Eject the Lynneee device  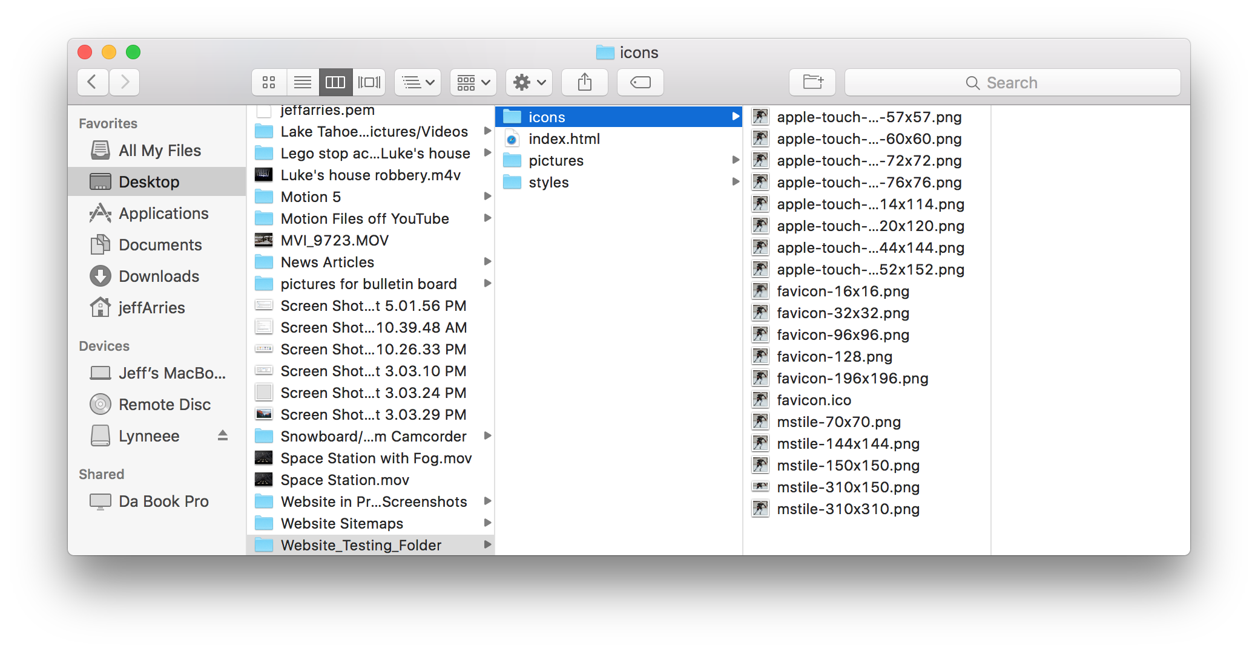click(x=223, y=435)
